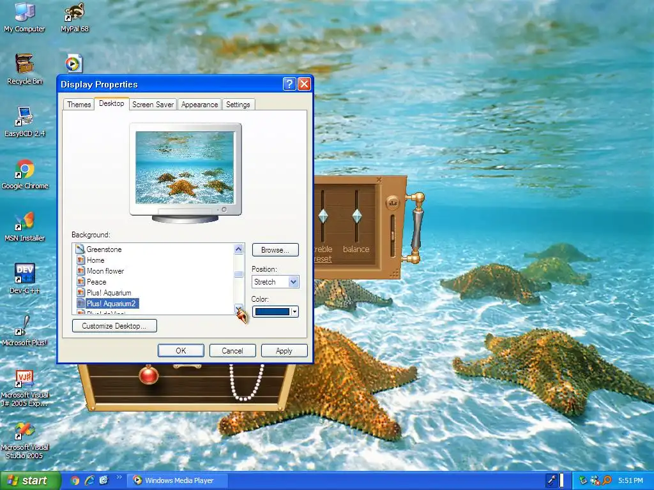Select Microsoft Visual J# 2005 Express icon
The image size is (654, 490).
pos(24,389)
